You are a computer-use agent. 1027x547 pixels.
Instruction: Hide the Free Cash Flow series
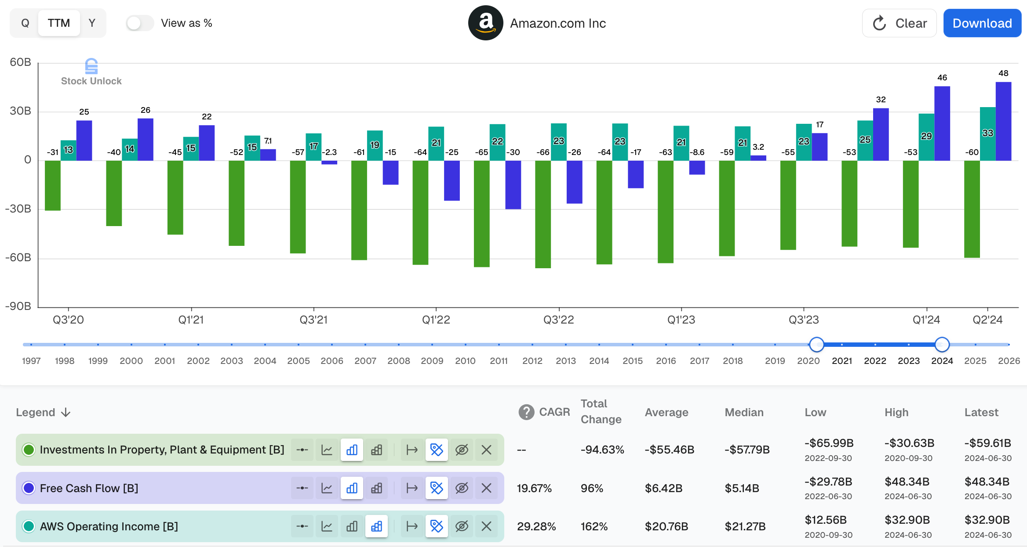click(x=462, y=488)
